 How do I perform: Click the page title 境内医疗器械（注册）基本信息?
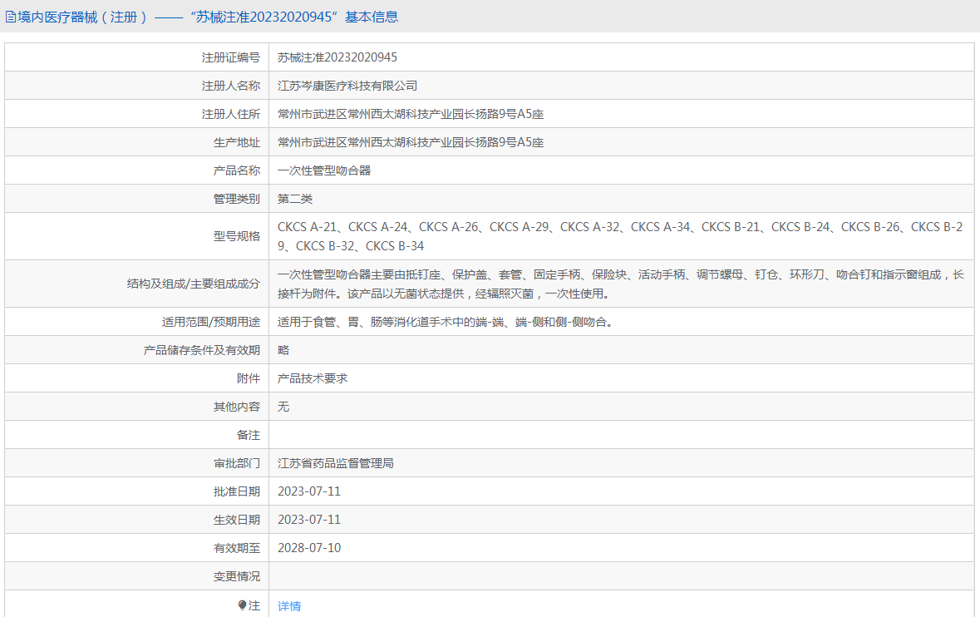pos(208,17)
